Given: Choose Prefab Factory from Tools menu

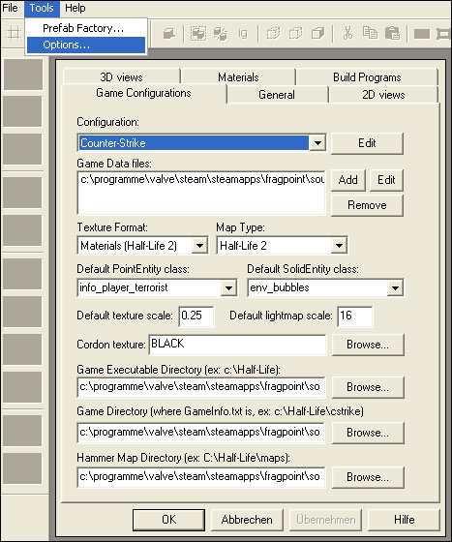Looking at the screenshot, I should coord(86,28).
